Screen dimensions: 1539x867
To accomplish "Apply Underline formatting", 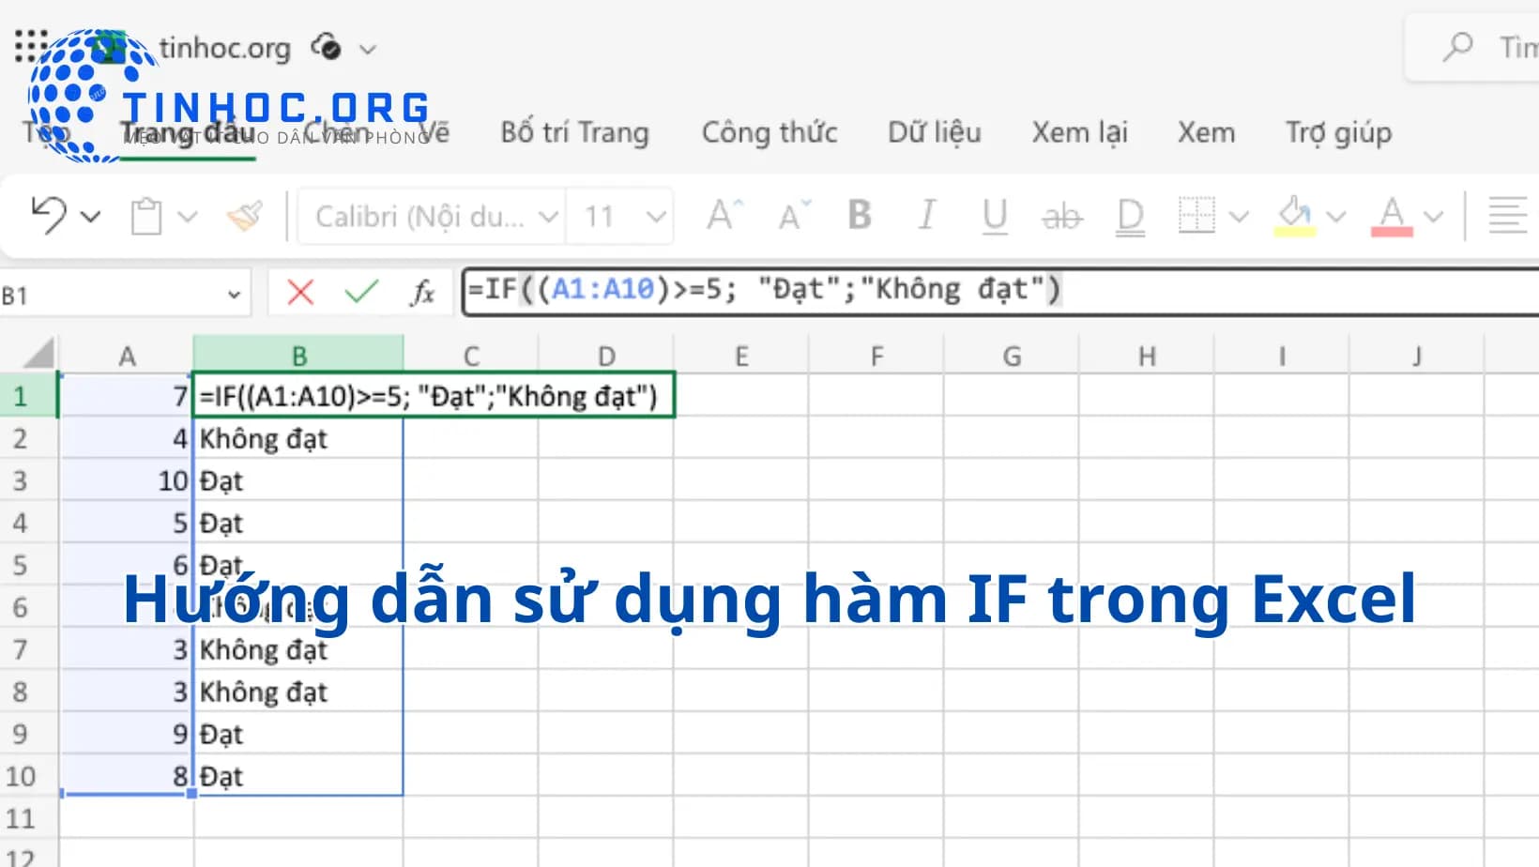I will pos(995,216).
